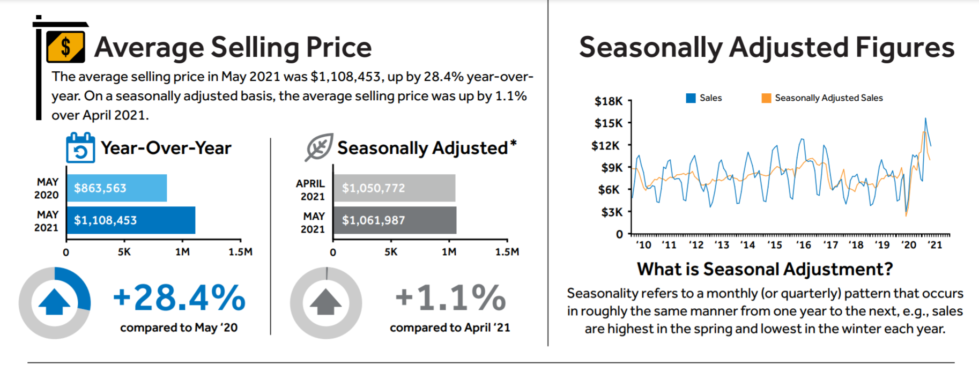Click the Seasonally Adjusted leaf icon
Viewport: 979px width, 372px height.
click(319, 147)
